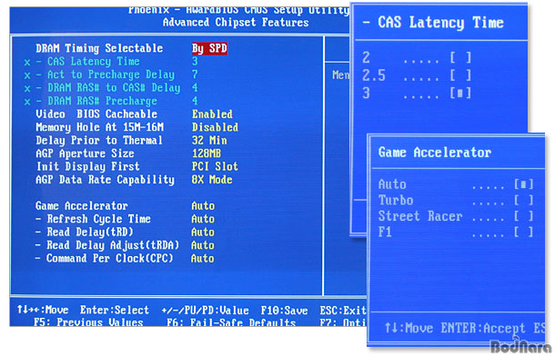This screenshot has height=356, width=555.
Task: Change the Video BIOS Cacheable Enabled value
Action: pos(212,114)
